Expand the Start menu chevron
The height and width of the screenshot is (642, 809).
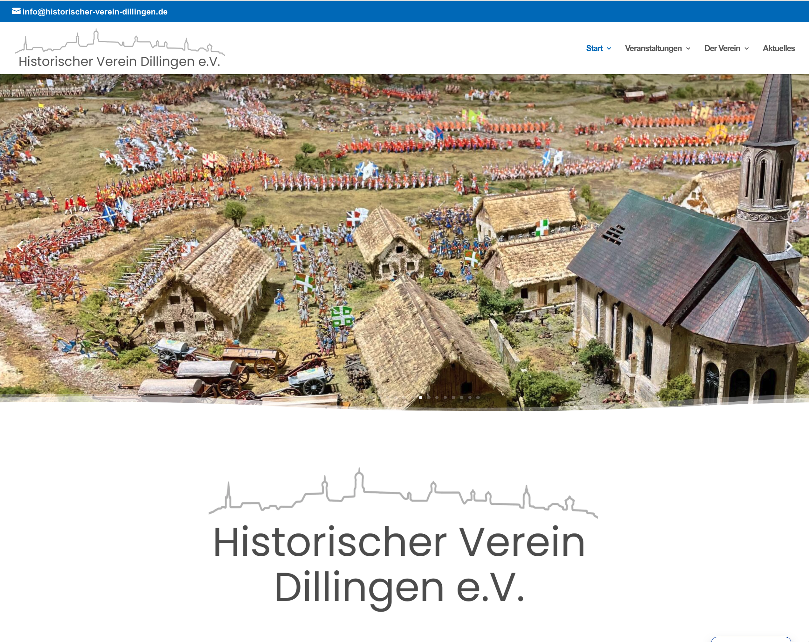pos(609,49)
